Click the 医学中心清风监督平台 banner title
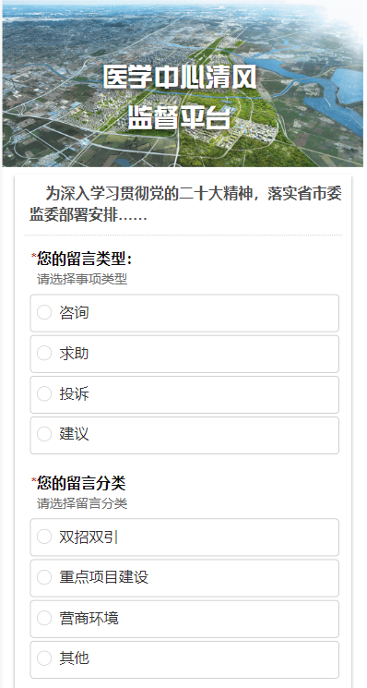 coord(180,98)
